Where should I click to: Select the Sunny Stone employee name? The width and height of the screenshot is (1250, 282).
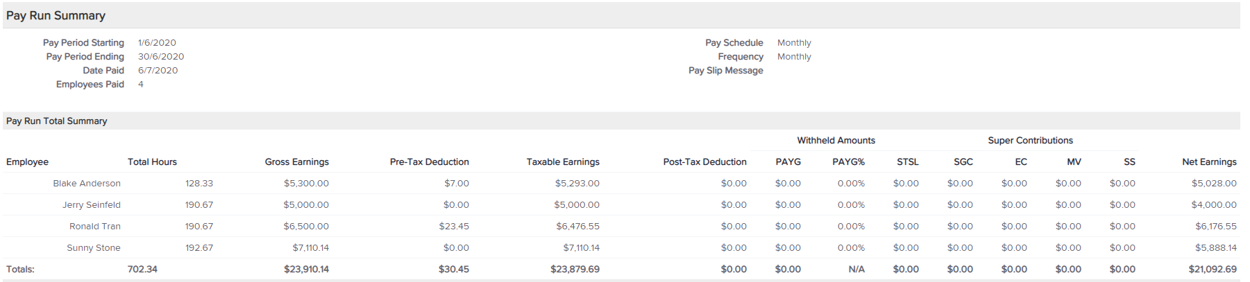point(94,247)
